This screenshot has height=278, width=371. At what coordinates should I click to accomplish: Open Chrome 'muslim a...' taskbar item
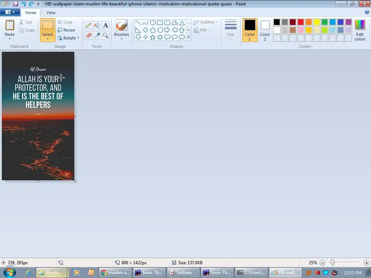pyautogui.click(x=115, y=273)
